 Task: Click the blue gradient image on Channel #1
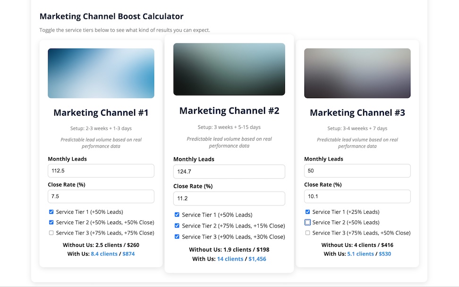tap(101, 73)
